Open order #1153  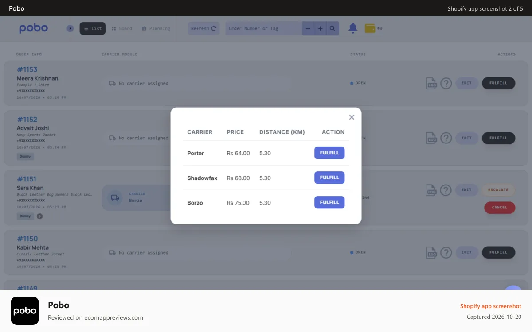pos(27,69)
